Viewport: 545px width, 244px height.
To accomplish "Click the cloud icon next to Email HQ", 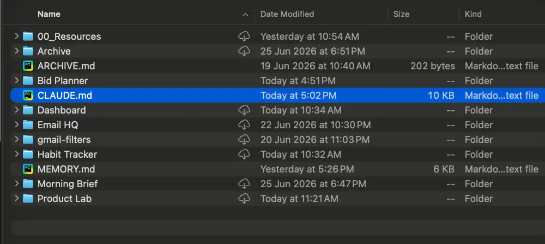I will (244, 124).
